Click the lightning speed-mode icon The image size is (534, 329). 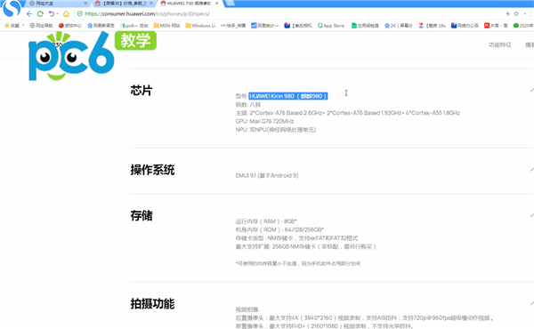click(x=507, y=13)
